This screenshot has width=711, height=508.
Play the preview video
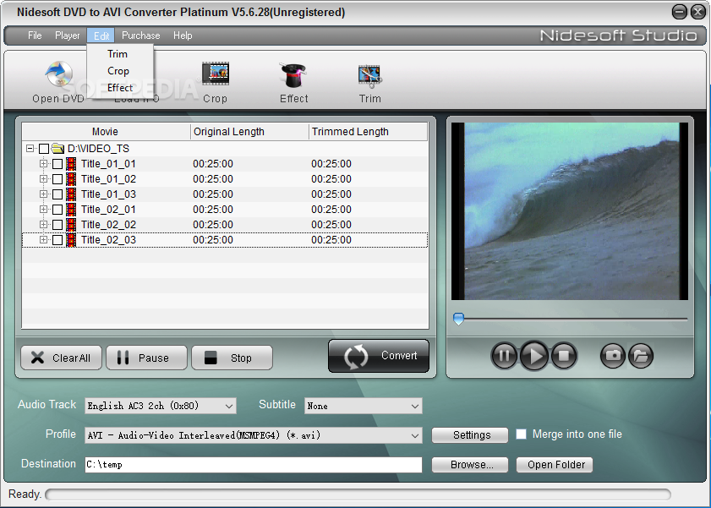click(534, 356)
